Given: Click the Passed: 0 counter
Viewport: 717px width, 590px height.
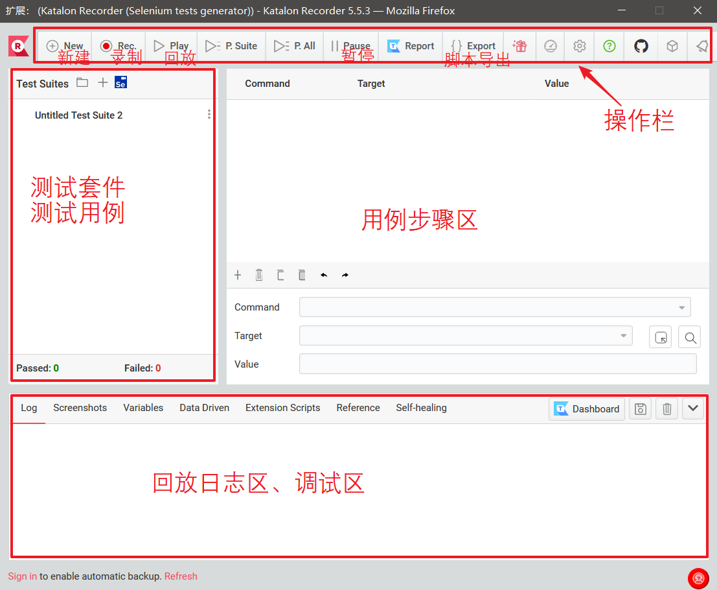Looking at the screenshot, I should click(38, 368).
